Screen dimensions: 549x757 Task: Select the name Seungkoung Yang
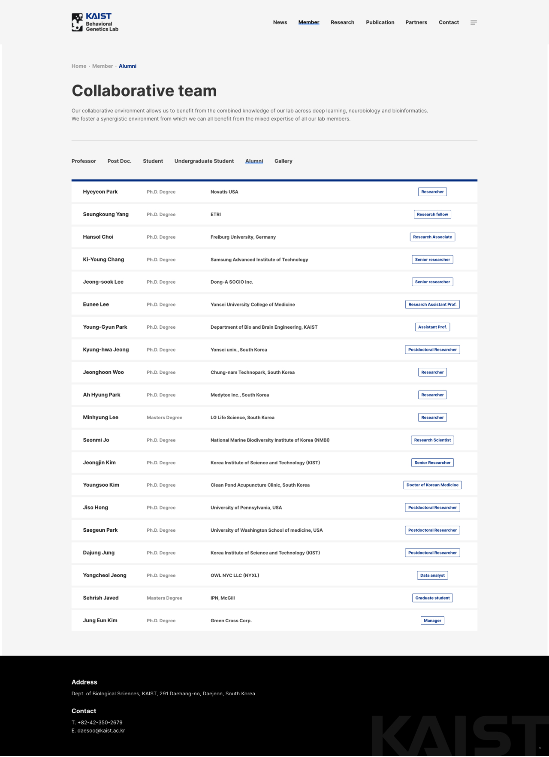106,214
